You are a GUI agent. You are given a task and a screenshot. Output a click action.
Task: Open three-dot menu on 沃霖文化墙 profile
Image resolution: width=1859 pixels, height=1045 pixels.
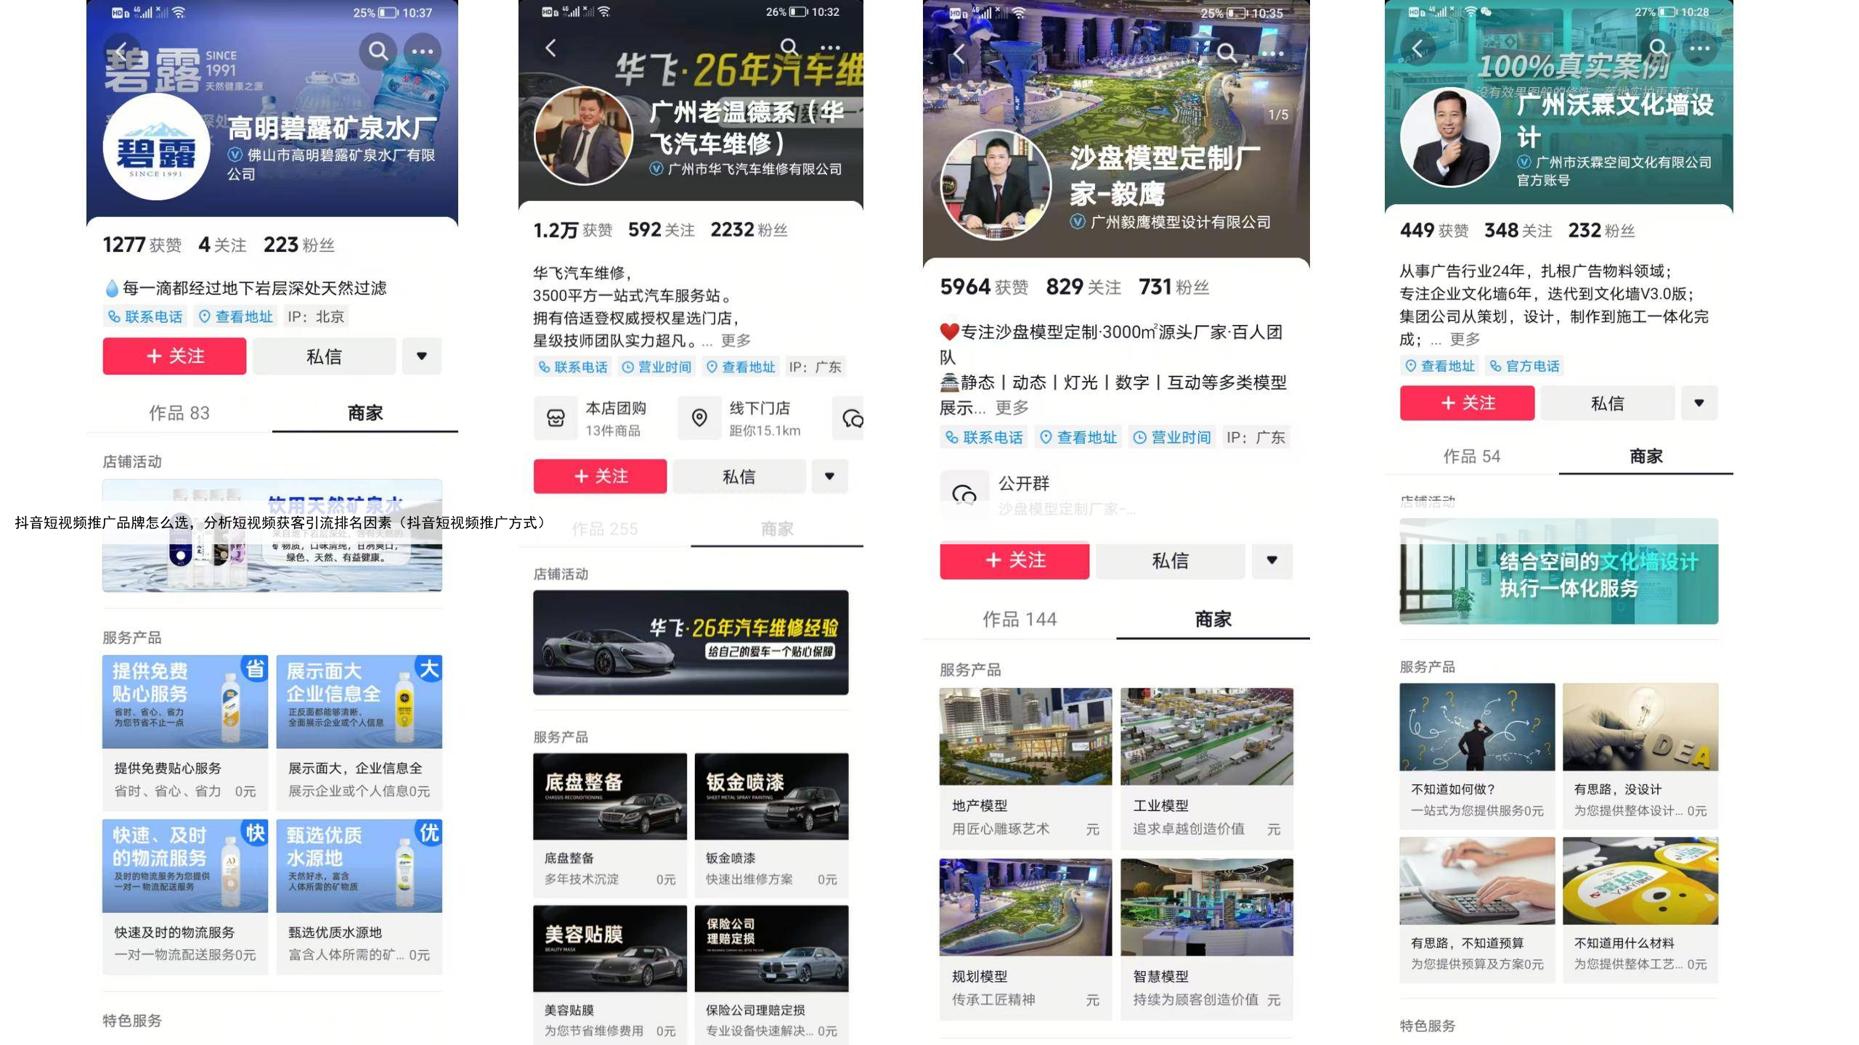pyautogui.click(x=1699, y=49)
